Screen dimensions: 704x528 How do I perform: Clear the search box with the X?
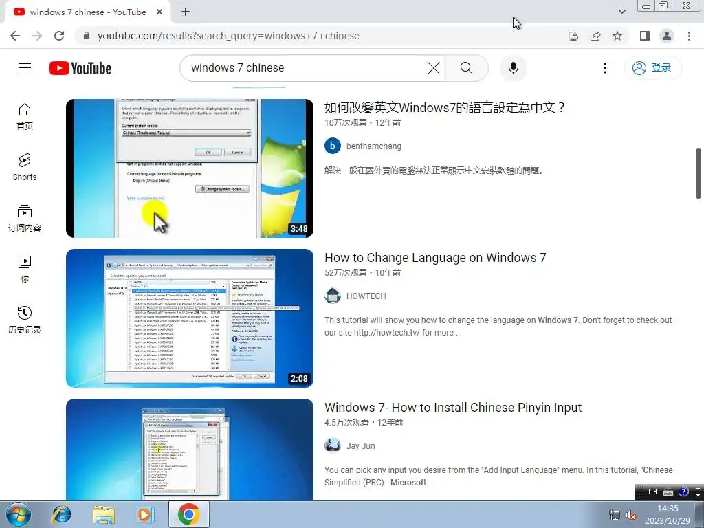click(x=434, y=68)
